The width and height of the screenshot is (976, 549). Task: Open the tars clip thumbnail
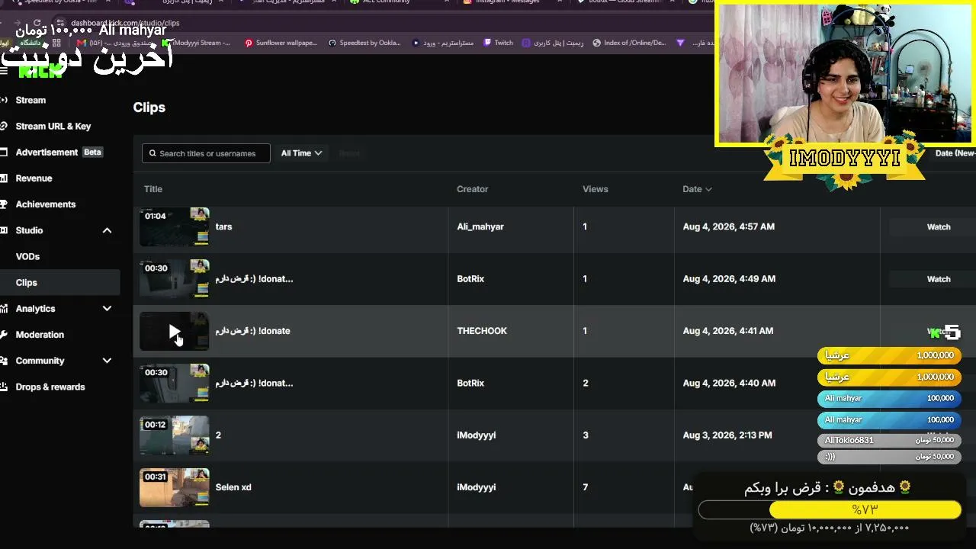174,226
